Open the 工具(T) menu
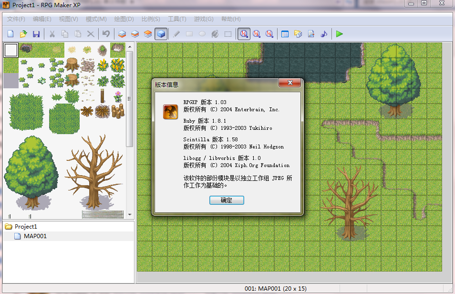The image size is (455, 294). pyautogui.click(x=177, y=19)
